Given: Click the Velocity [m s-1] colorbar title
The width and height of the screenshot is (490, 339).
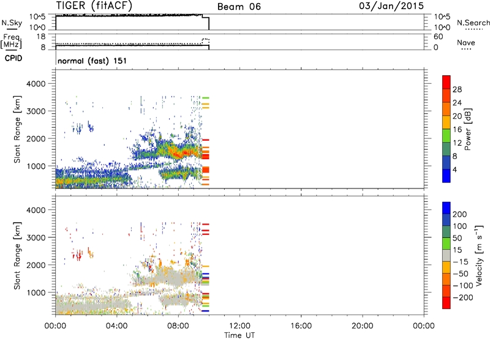Looking at the screenshot, I should coord(478,255).
